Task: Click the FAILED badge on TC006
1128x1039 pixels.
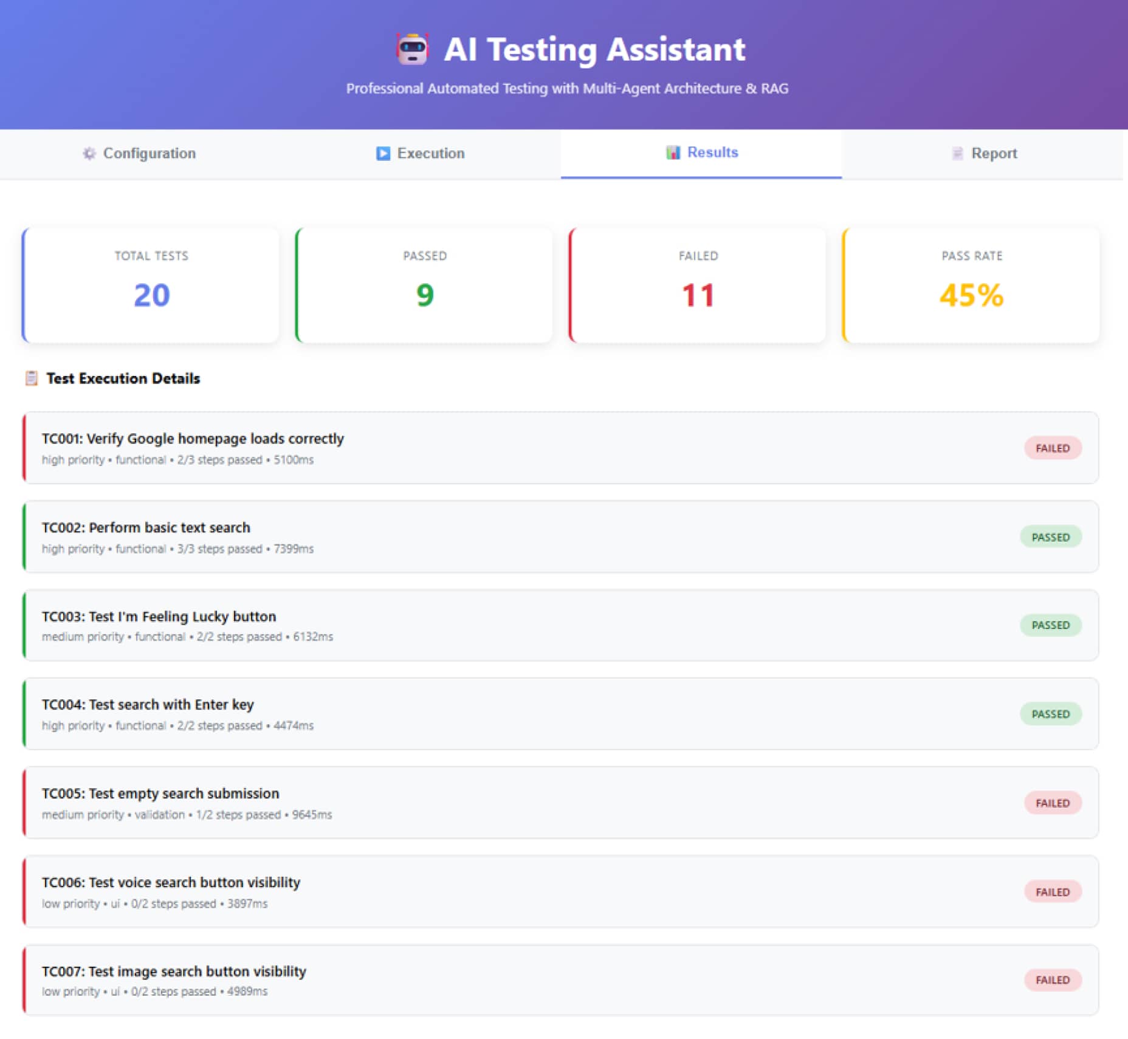Action: tap(1053, 892)
